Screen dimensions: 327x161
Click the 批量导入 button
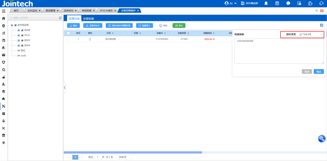pos(144,25)
